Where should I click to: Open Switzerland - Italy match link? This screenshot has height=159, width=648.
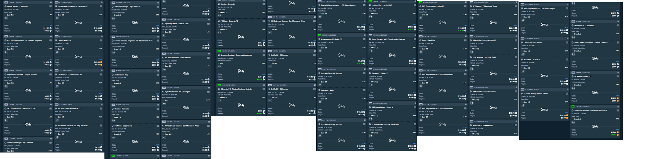tap(121, 75)
